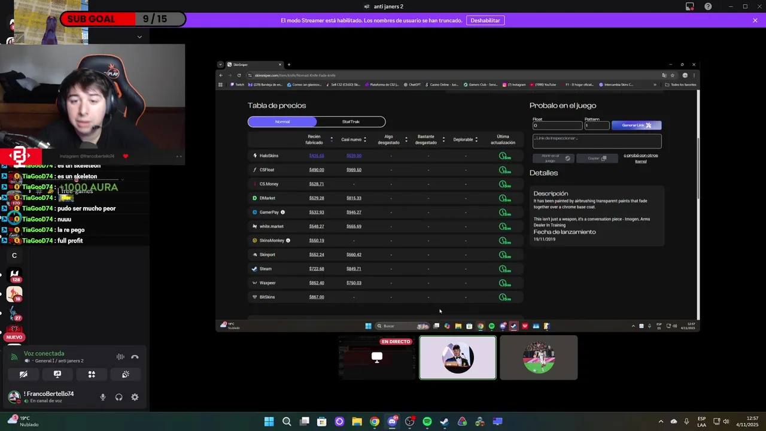Select the C server icon
The image size is (766, 431).
[x=14, y=256]
